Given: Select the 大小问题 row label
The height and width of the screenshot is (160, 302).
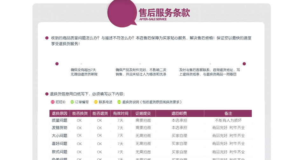Looking at the screenshot, I should pyautogui.click(x=59, y=136).
